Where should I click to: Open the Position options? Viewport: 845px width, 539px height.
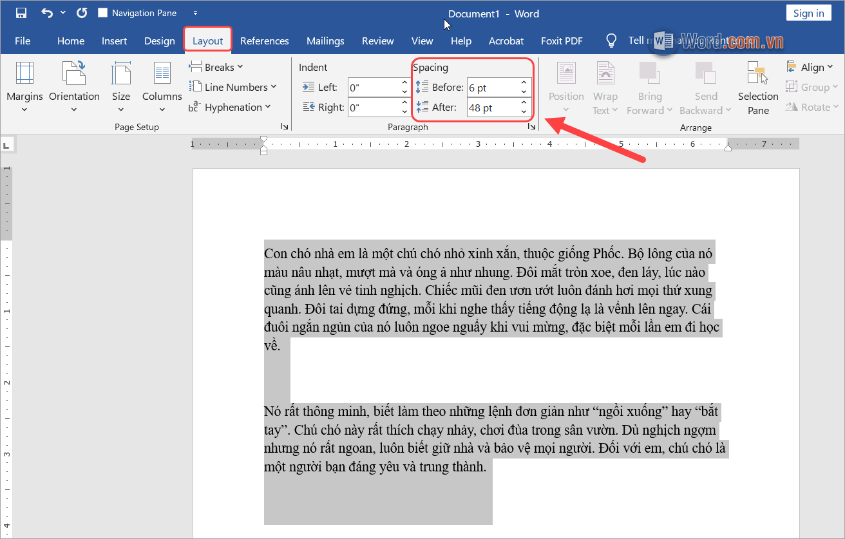565,87
